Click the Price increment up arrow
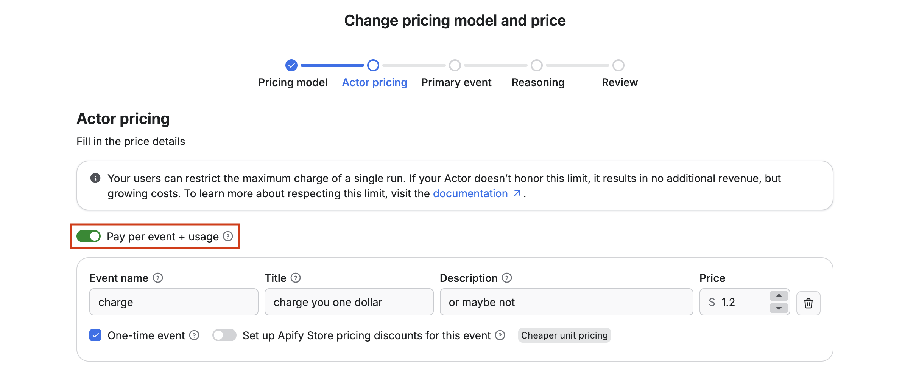The width and height of the screenshot is (919, 371). (x=778, y=296)
